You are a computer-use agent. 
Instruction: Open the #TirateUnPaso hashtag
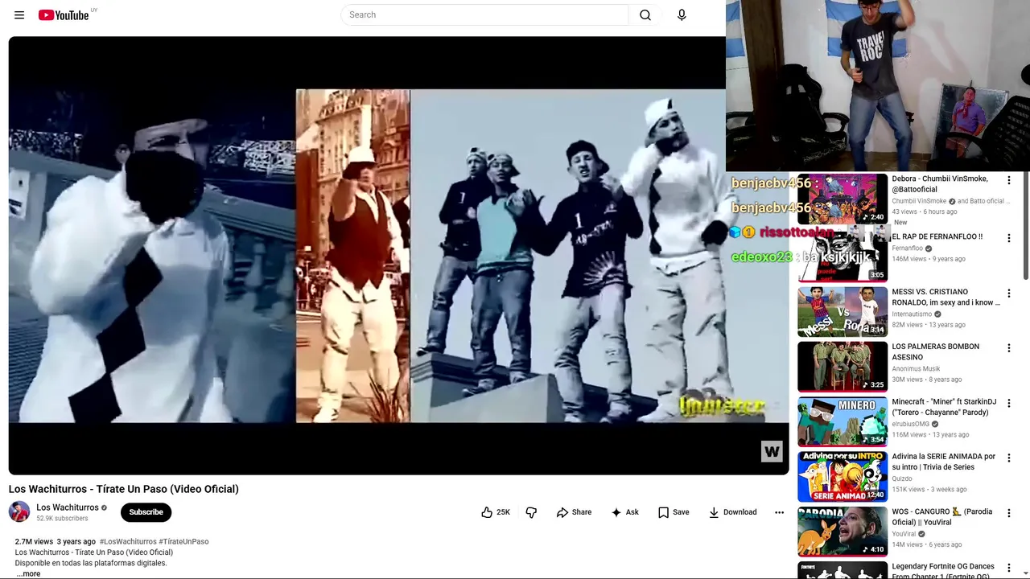click(183, 542)
